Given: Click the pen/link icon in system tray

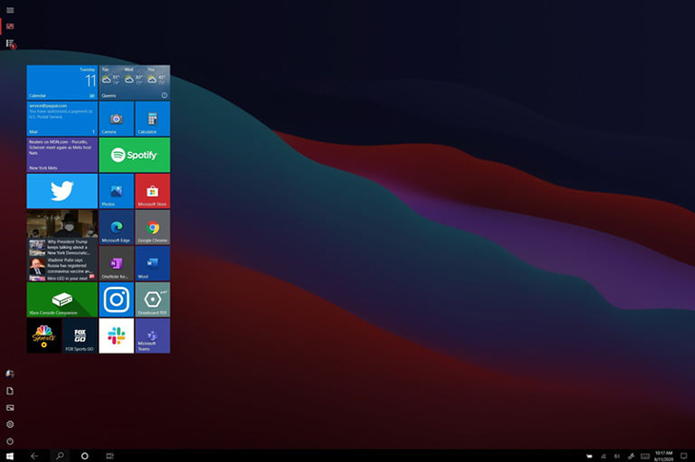Looking at the screenshot, I should coord(631,456).
